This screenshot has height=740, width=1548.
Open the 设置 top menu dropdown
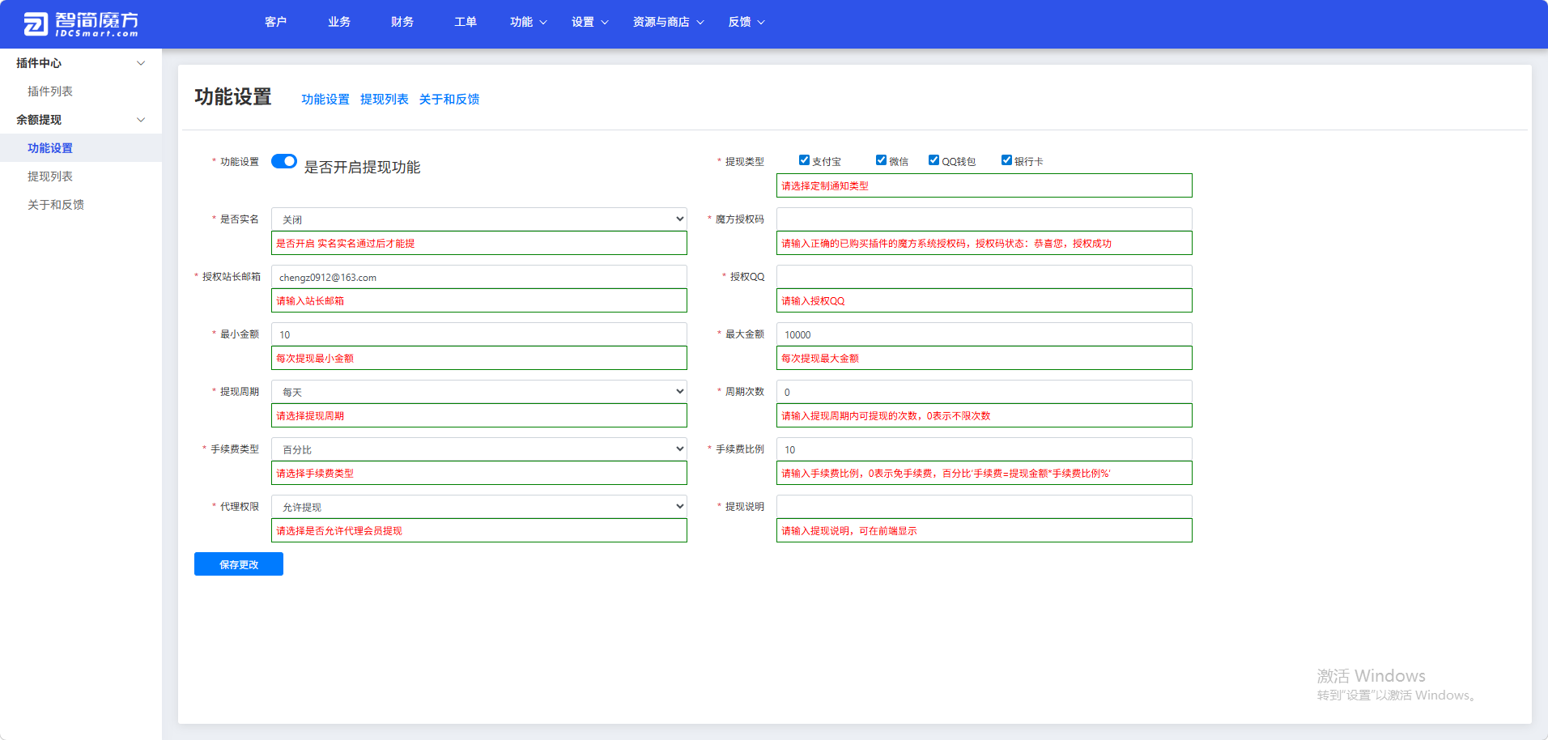590,22
